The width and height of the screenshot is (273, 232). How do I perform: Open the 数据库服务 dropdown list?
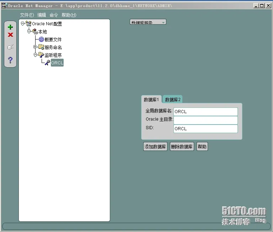(x=148, y=22)
